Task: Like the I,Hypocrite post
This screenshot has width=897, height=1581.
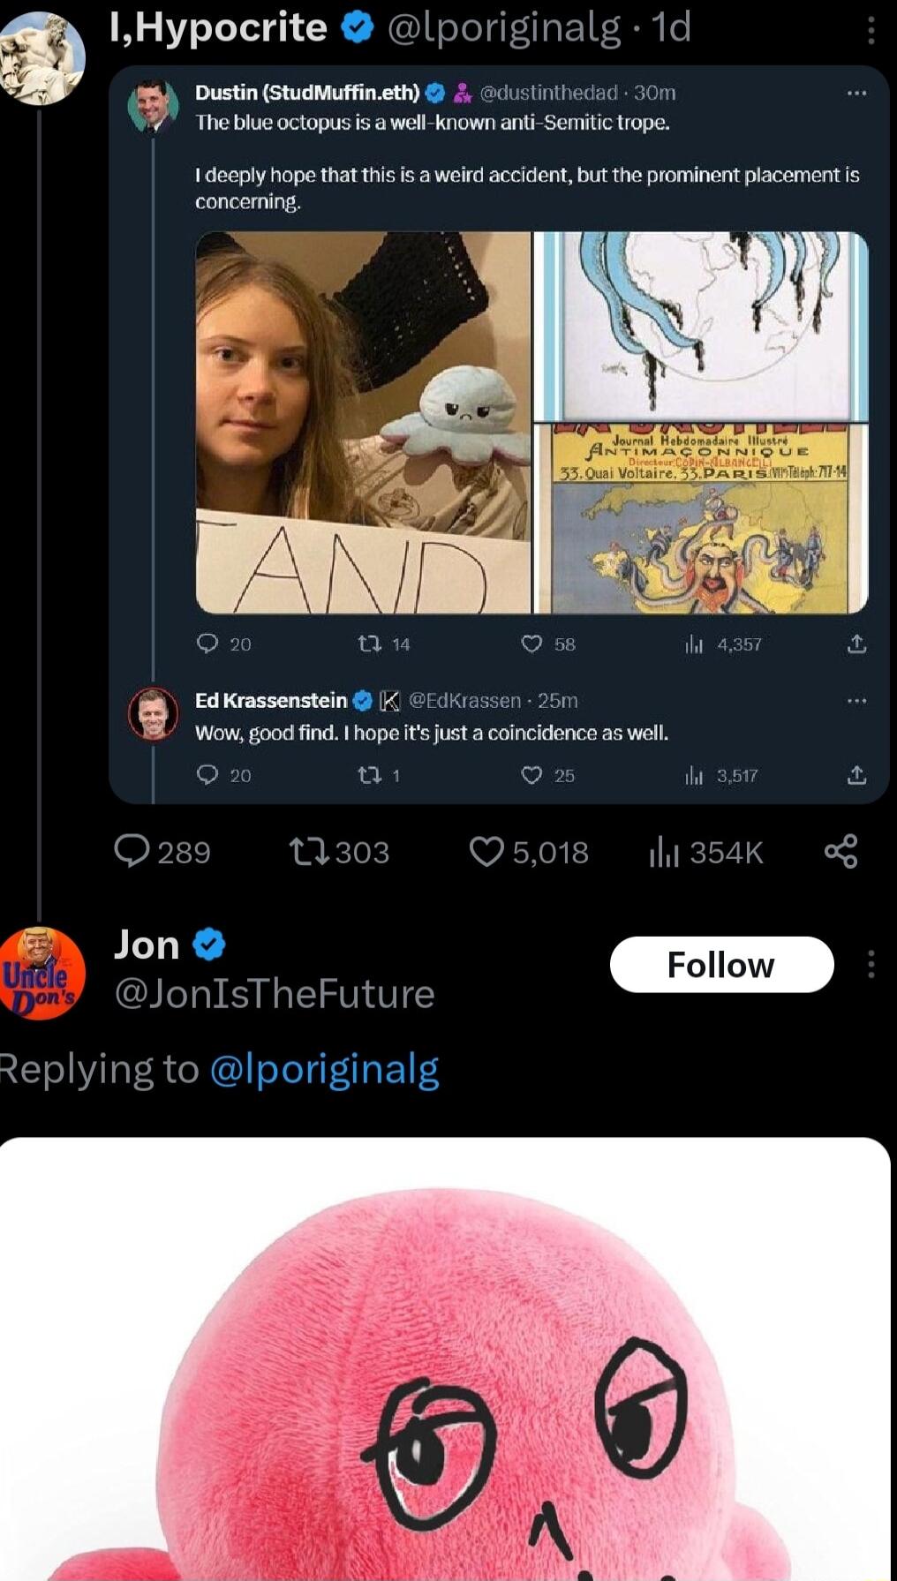Action: click(486, 852)
